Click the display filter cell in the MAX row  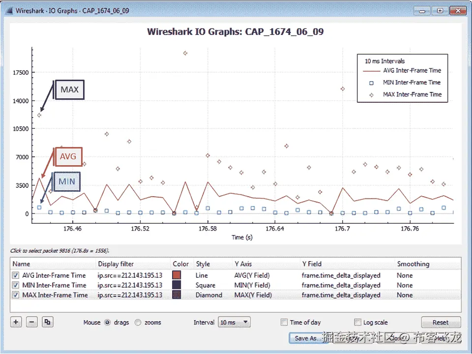(x=130, y=295)
